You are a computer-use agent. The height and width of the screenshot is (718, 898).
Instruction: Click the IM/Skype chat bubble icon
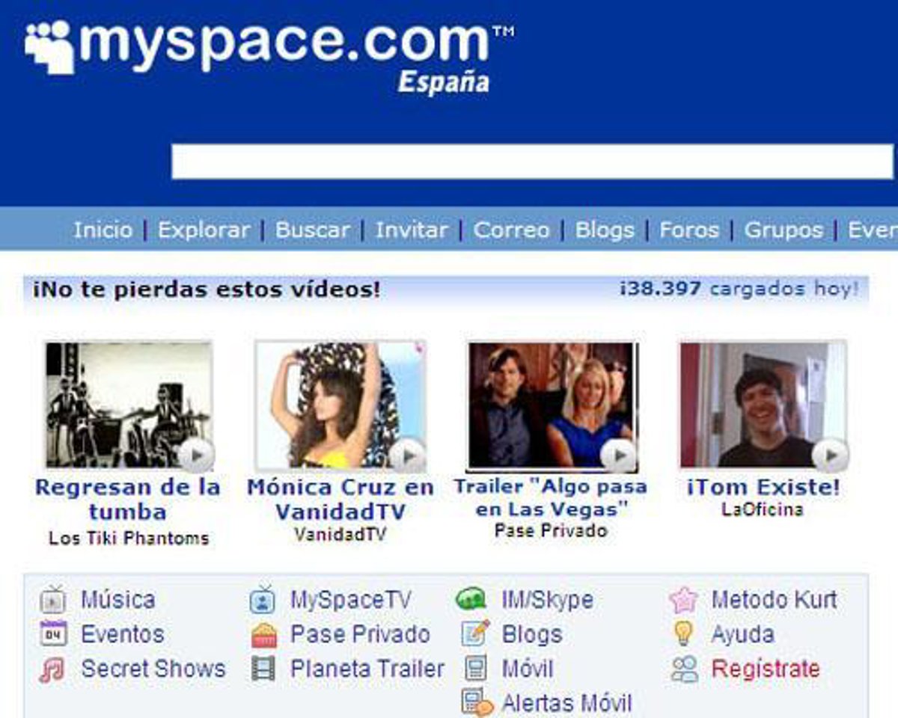[471, 599]
